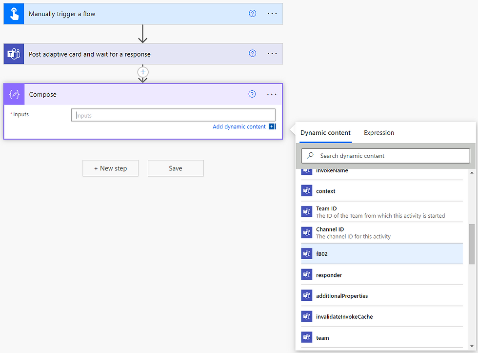478x353 pixels.
Task: Click the Teams icon beside invalidateInvokeCache
Action: [x=307, y=316]
